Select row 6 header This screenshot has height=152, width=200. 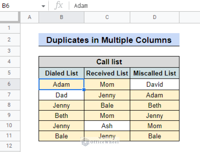10,84
